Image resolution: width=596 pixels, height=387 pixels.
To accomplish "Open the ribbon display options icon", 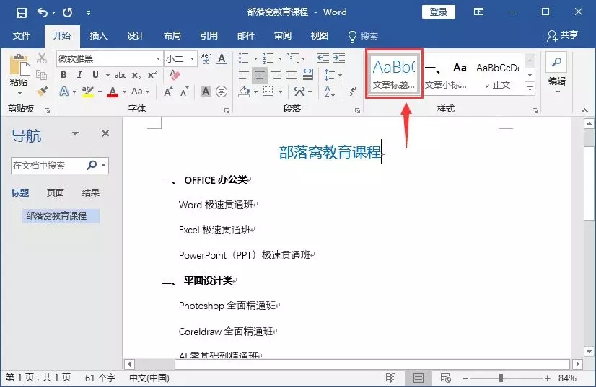I will tap(478, 12).
